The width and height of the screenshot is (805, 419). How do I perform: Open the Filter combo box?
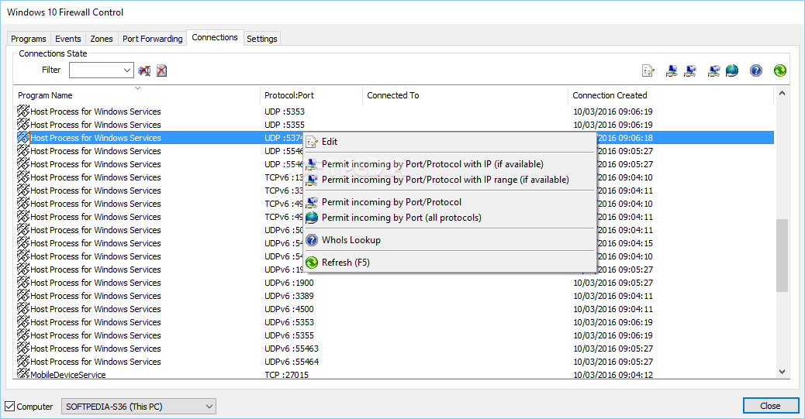101,70
